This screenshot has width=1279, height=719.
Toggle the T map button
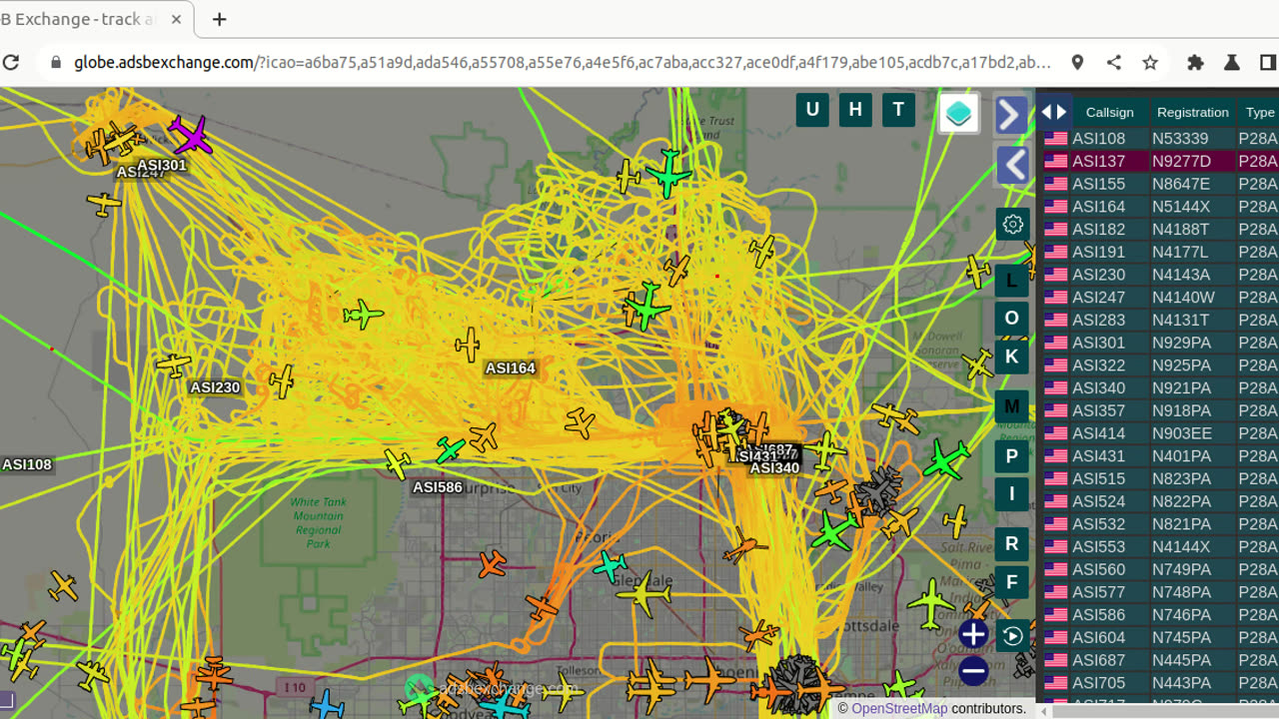pyautogui.click(x=898, y=110)
